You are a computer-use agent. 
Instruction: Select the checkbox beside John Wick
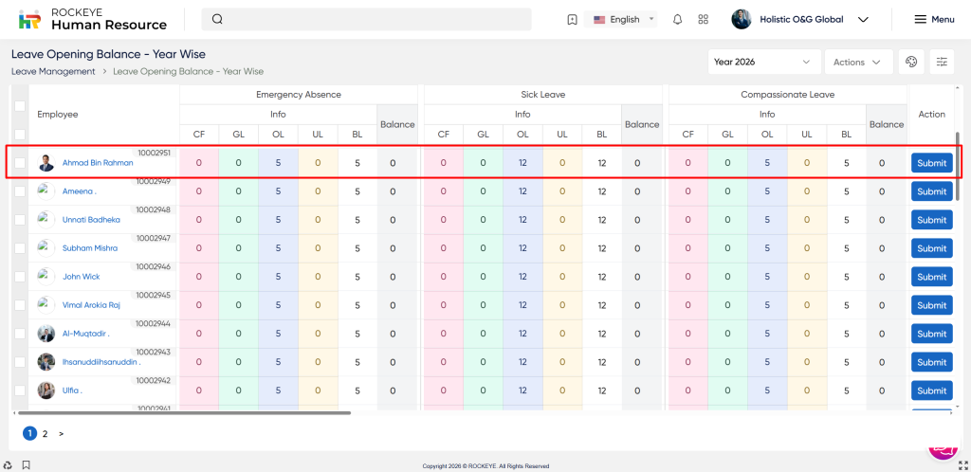coord(20,277)
